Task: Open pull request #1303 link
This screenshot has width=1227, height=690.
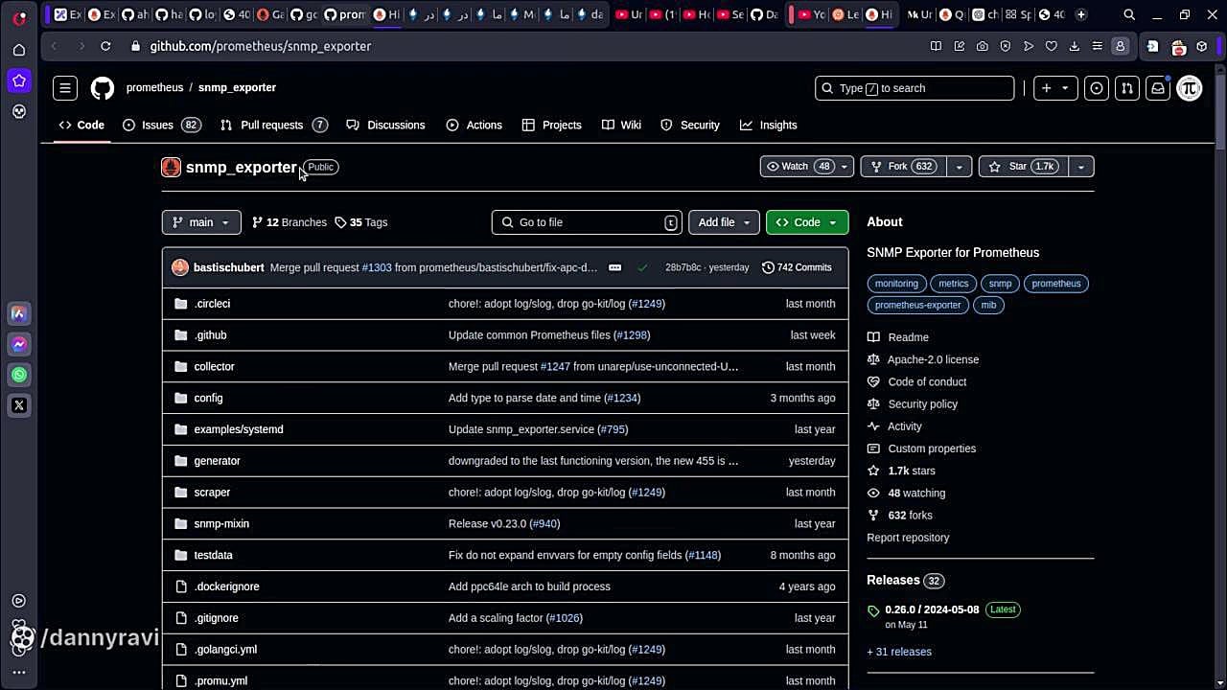Action: pyautogui.click(x=377, y=267)
